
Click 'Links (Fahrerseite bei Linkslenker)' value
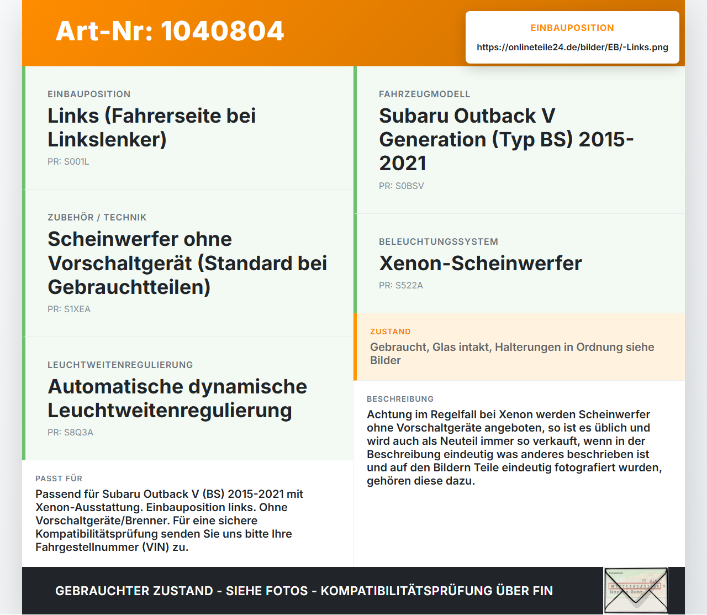coord(152,128)
